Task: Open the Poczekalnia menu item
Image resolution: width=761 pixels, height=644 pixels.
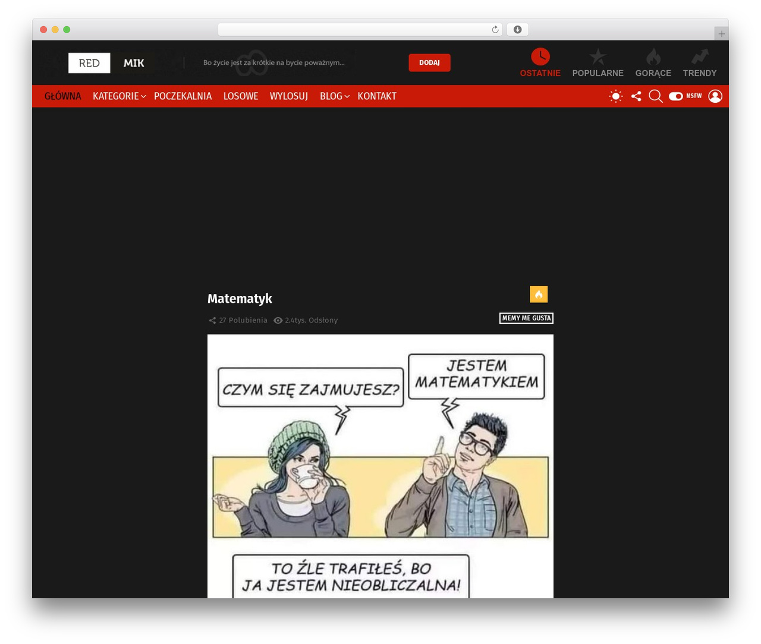Action: coord(183,96)
